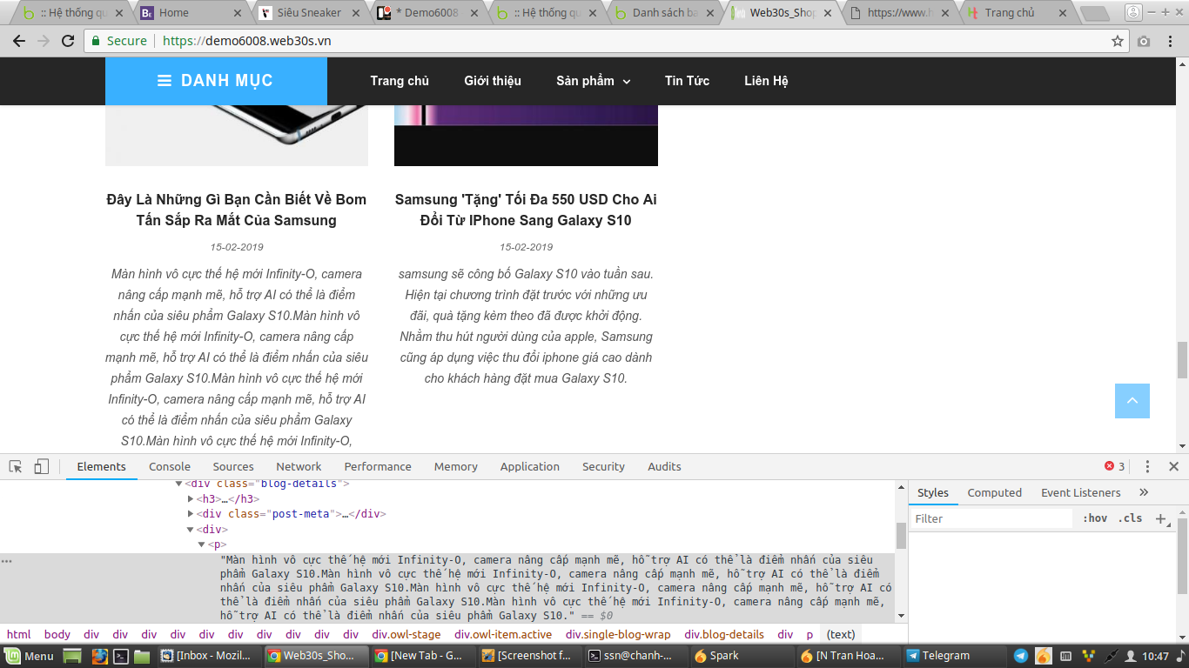The width and height of the screenshot is (1189, 668).
Task: Switch to the Application panel
Action: click(x=529, y=467)
